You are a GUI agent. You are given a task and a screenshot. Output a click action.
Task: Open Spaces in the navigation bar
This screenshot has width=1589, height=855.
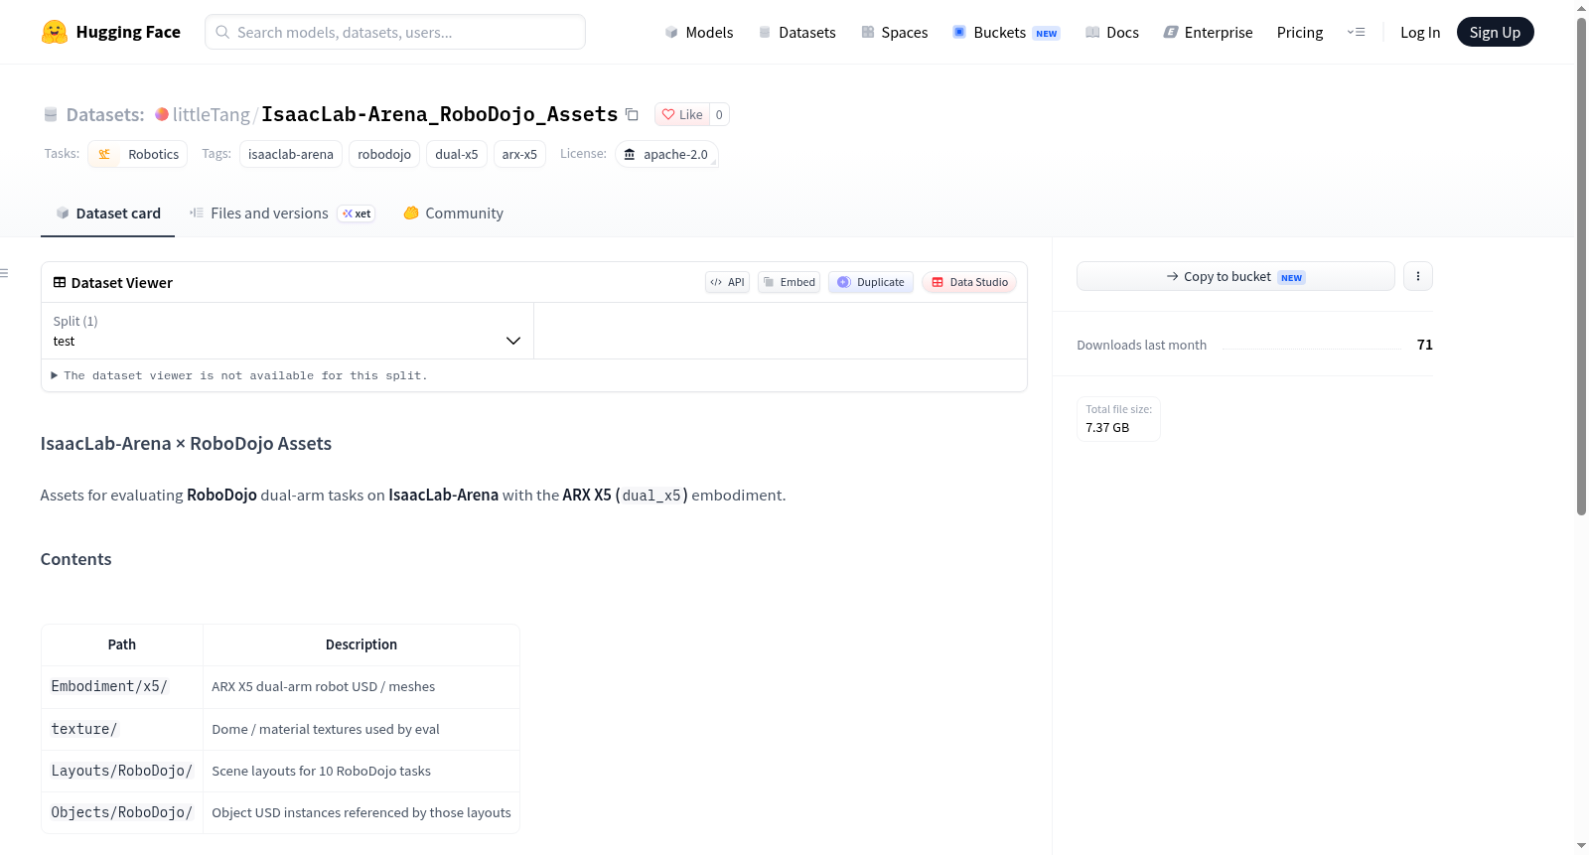click(894, 32)
